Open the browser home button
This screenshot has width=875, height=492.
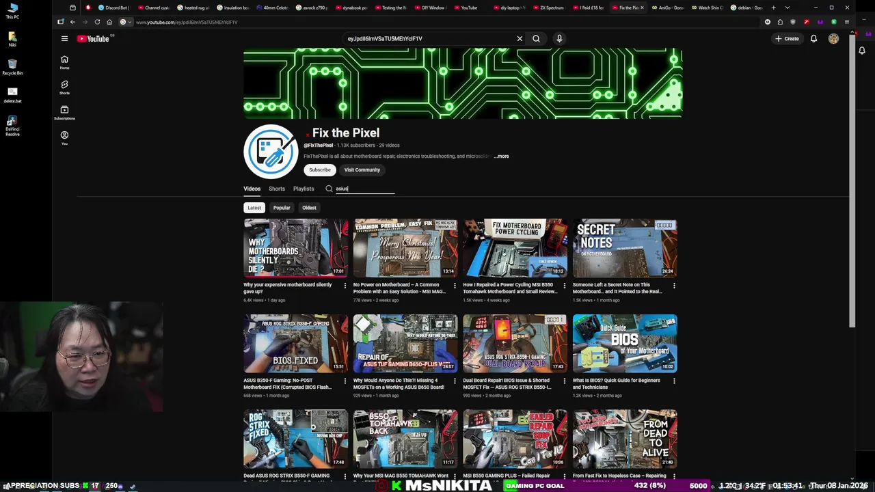(x=109, y=22)
